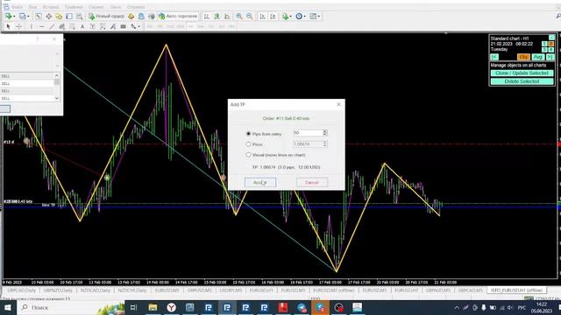
Task: Select the cursor arrow tool
Action: click(9, 26)
